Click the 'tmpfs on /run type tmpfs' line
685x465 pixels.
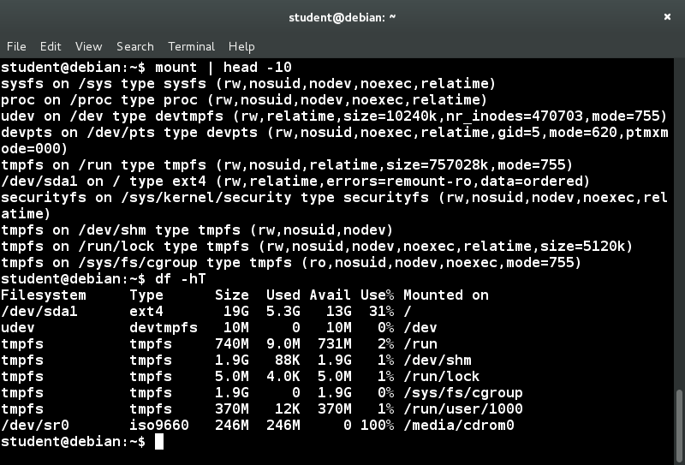click(287, 164)
